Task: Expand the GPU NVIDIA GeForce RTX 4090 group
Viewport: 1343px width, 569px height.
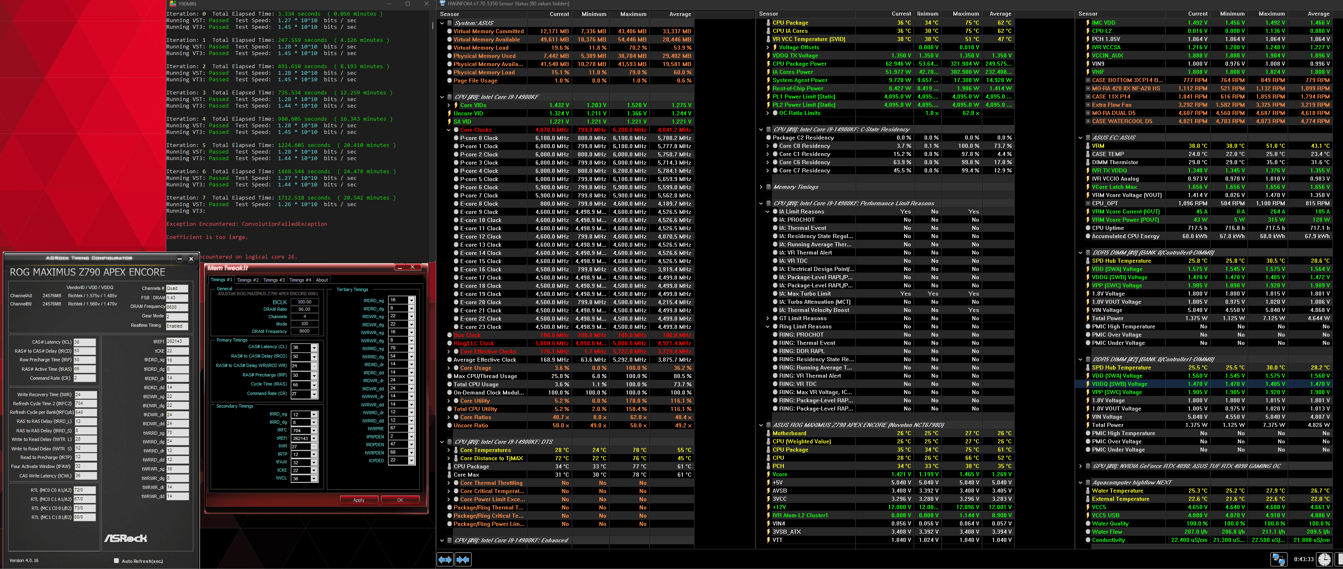Action: [x=1080, y=466]
